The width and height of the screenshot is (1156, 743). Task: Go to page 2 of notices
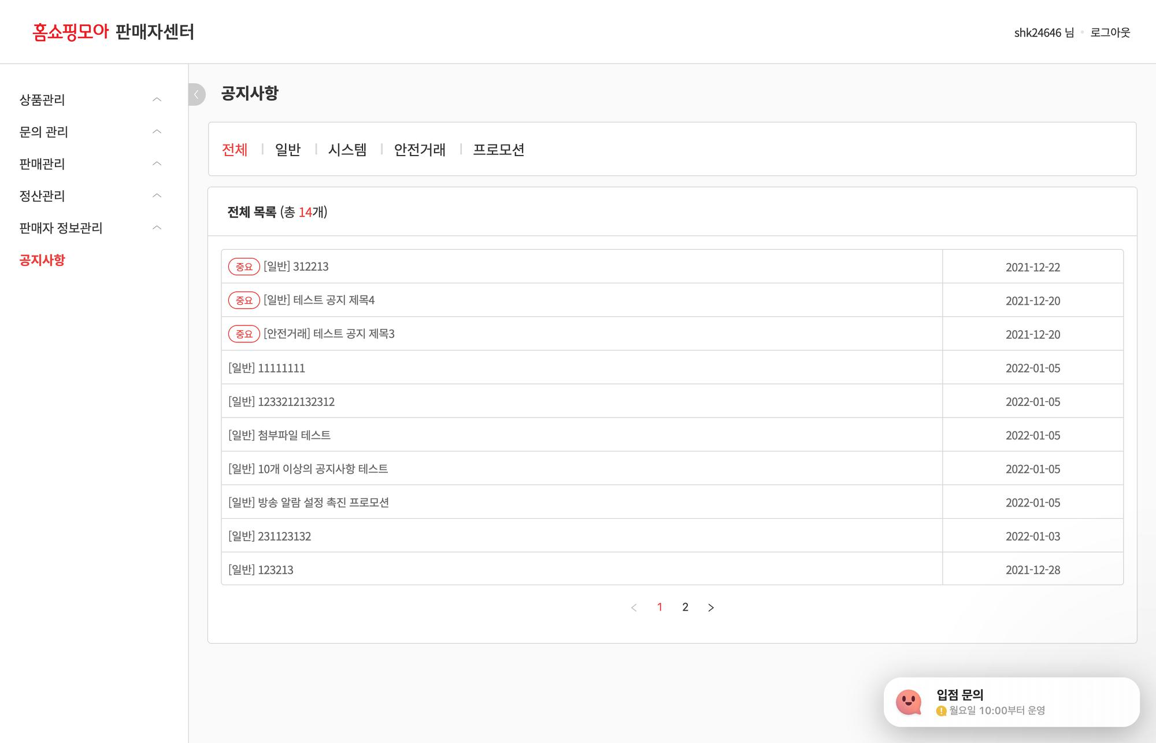tap(685, 607)
